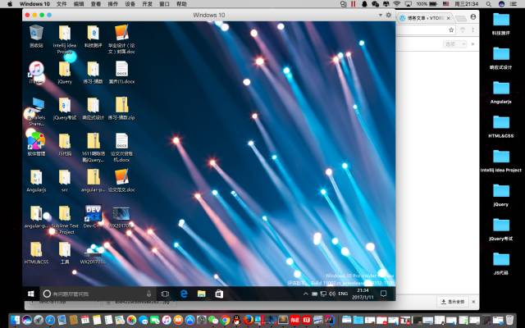
Task: Open the Windows 10 app menu in menu bar
Action: click(x=34, y=4)
